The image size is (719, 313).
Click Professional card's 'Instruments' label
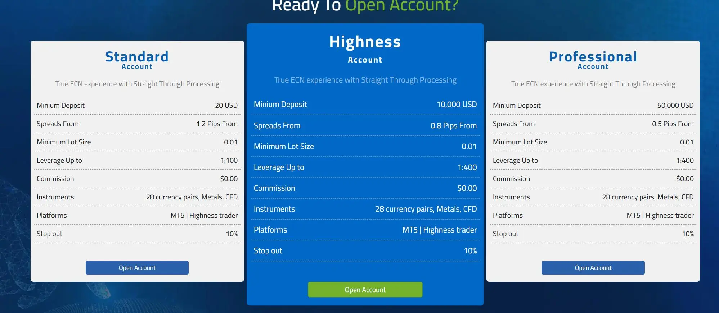click(x=511, y=197)
